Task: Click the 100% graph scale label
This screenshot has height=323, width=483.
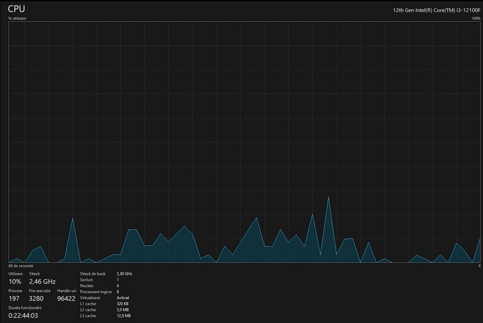Action: tap(476, 18)
